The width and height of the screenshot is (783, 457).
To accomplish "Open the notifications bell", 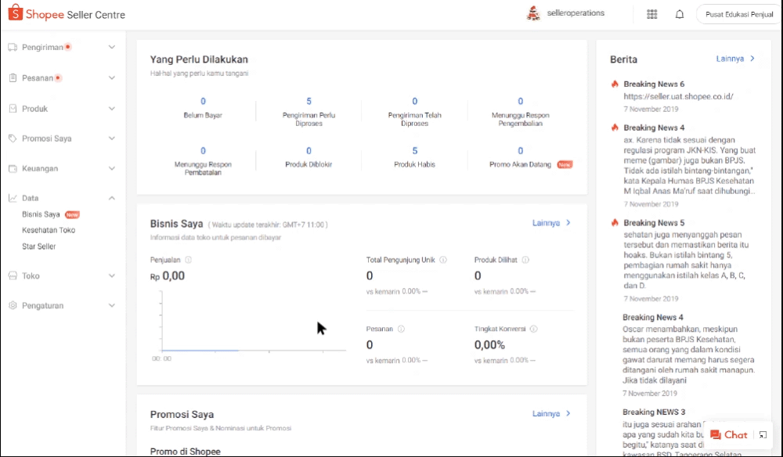I will pos(679,14).
